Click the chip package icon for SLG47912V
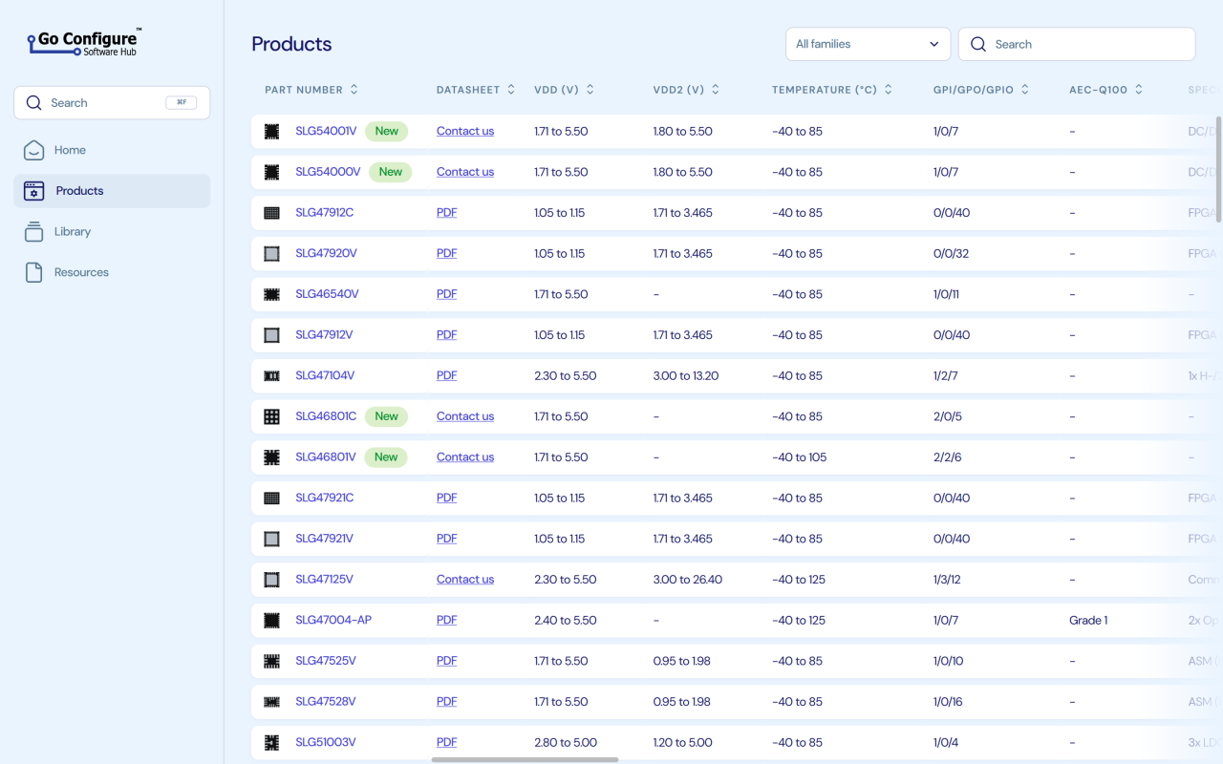 (x=271, y=335)
